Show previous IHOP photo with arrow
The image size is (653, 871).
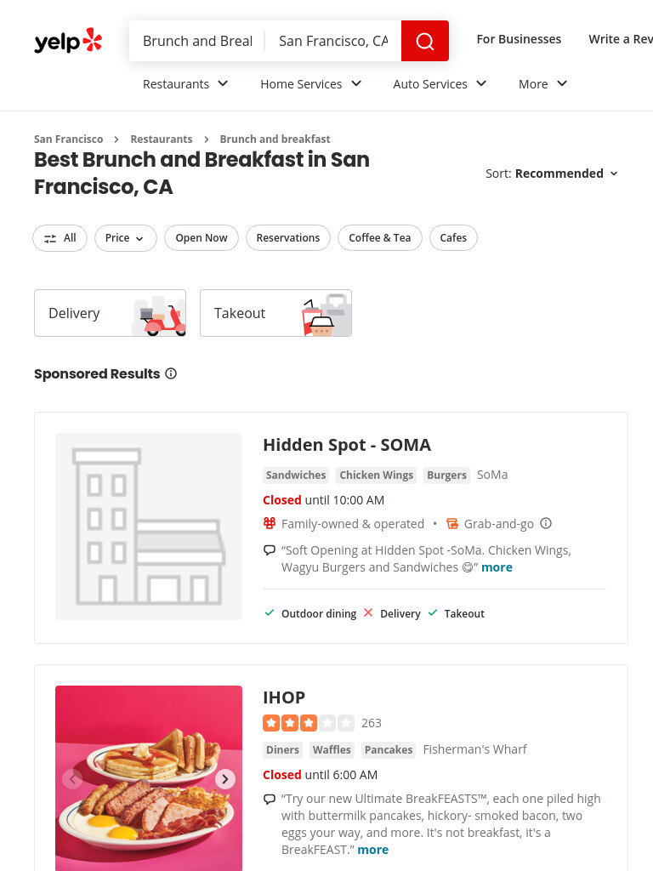(x=73, y=779)
